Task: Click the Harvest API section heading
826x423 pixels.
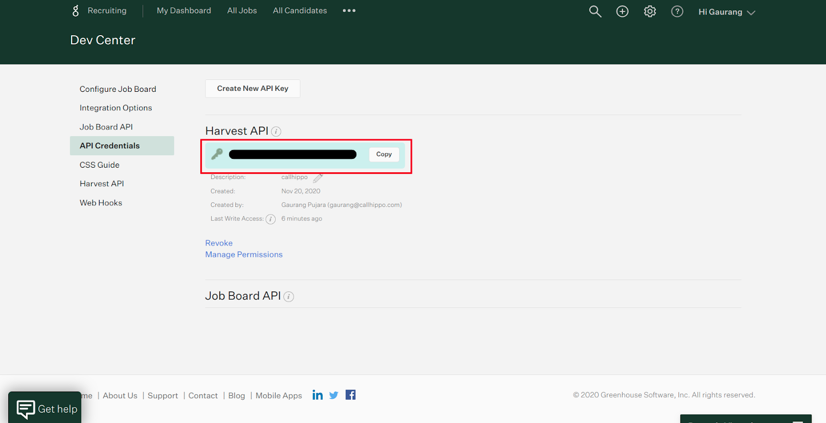Action: point(237,131)
